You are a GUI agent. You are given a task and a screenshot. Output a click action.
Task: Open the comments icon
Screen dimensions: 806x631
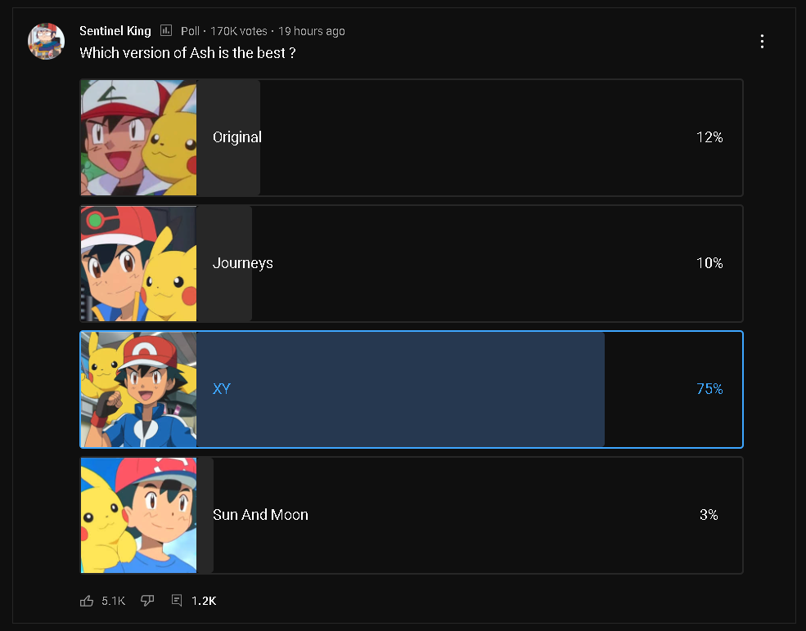(177, 601)
